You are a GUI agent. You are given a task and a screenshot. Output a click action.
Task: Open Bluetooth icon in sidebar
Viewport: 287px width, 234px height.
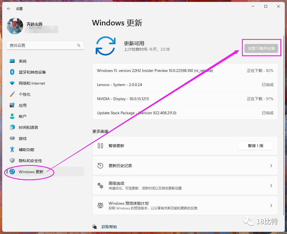(x=12, y=72)
